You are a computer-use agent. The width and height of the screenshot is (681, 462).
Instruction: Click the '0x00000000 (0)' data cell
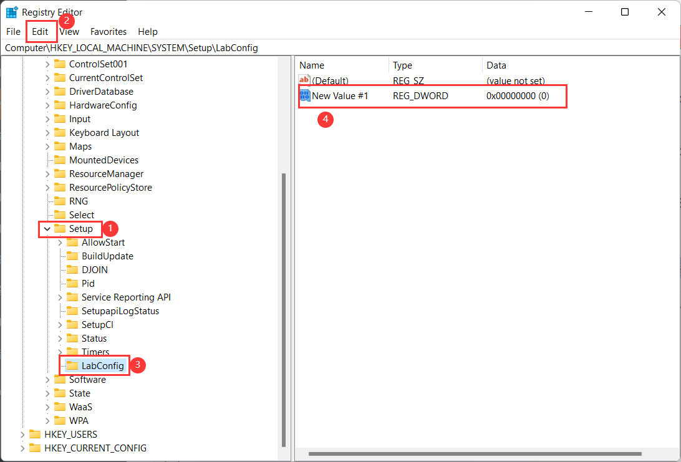pyautogui.click(x=518, y=96)
